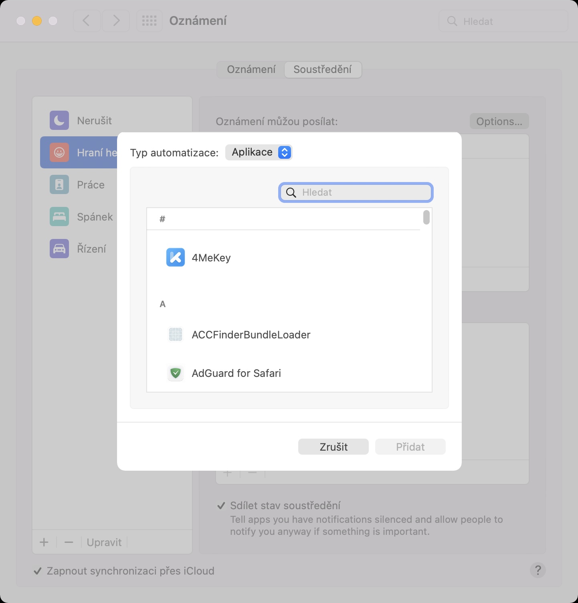Go back with the toolbar back arrow
This screenshot has width=578, height=603.
tap(87, 21)
